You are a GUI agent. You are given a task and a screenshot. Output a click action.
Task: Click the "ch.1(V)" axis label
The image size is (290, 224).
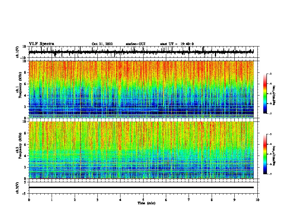point(18,52)
